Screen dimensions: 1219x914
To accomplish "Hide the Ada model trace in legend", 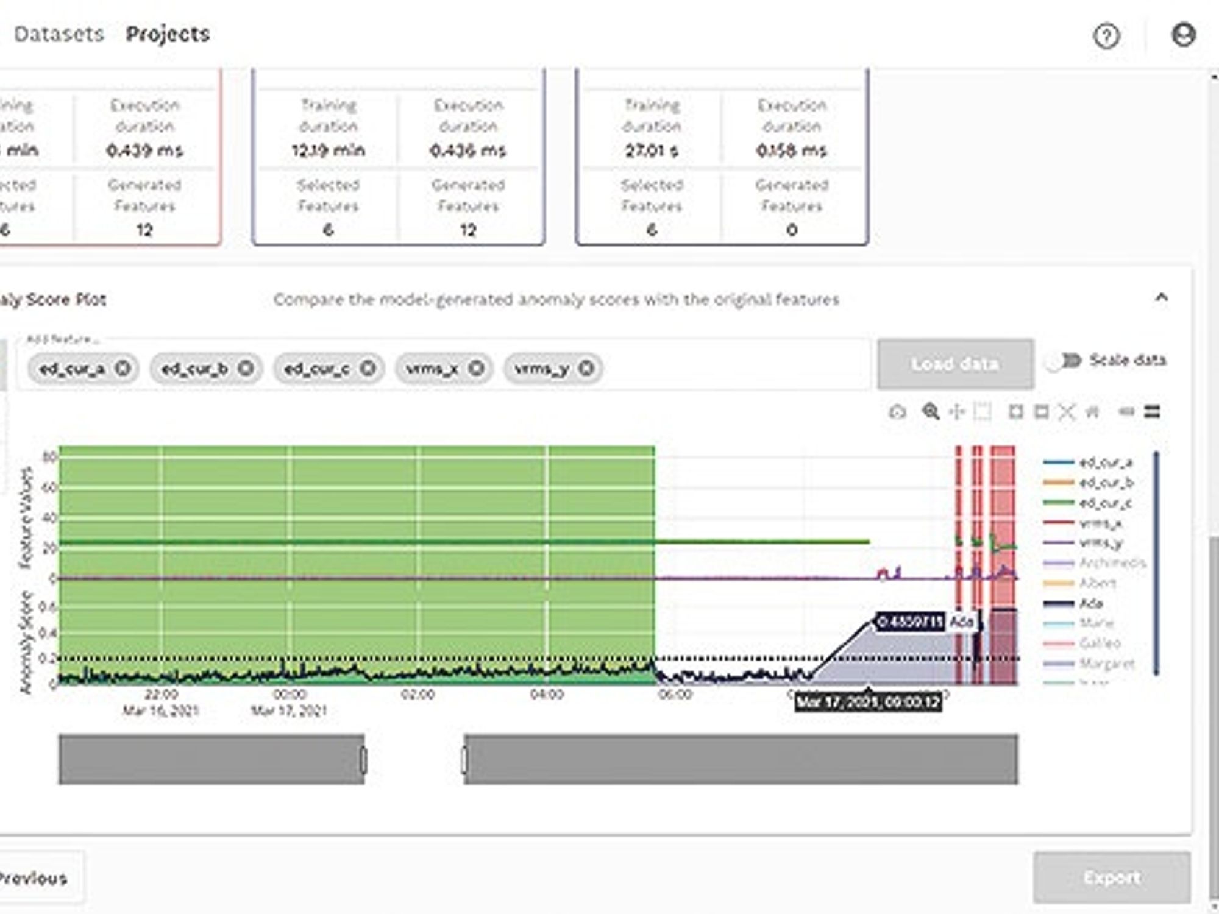I will click(1074, 603).
